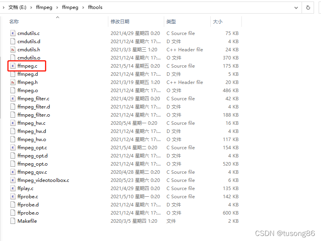Click the left pane vertical scrollbar
Viewport: 321px width, 241px height.
(1, 87)
